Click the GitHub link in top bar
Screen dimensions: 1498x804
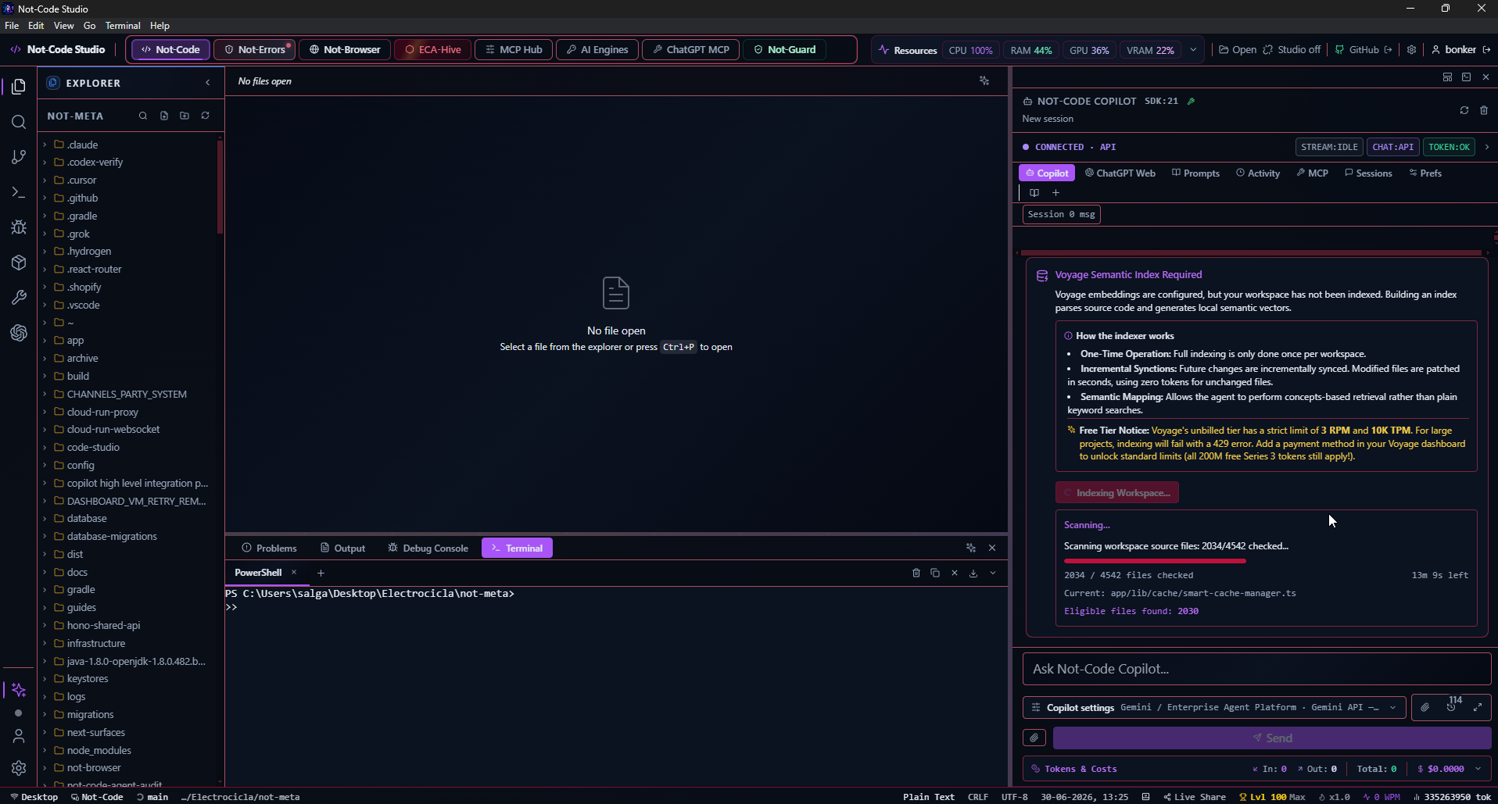[1363, 49]
